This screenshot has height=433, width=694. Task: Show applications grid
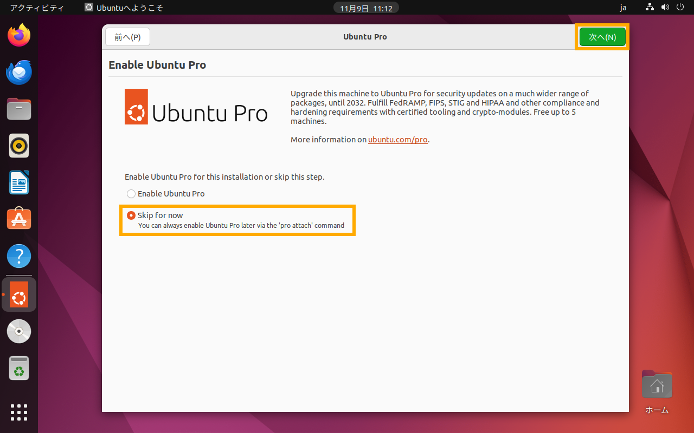(x=19, y=412)
